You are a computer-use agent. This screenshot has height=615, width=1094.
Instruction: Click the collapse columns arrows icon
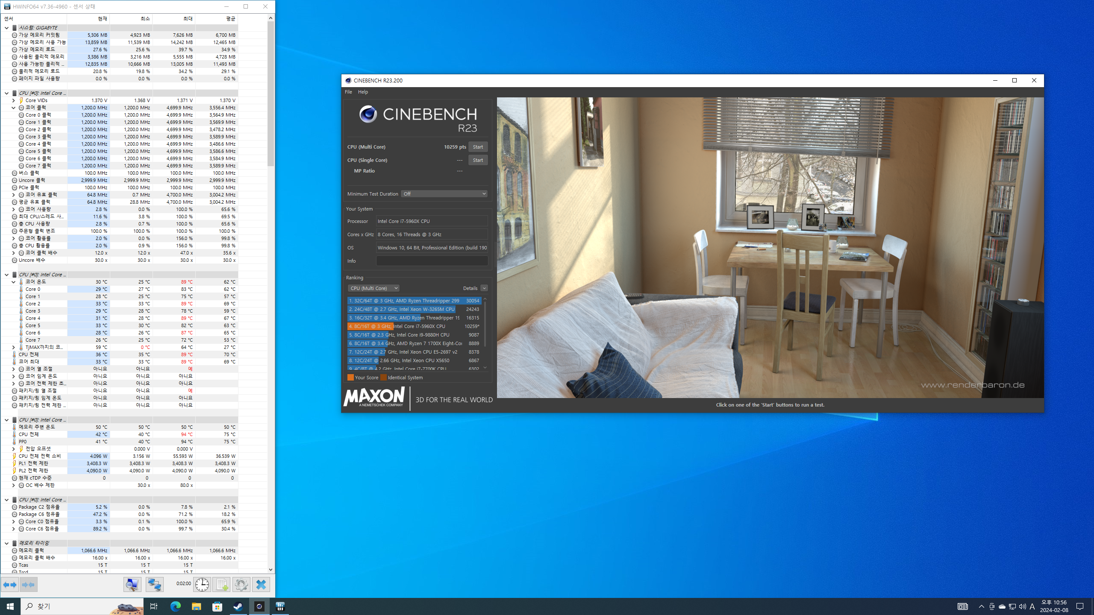(x=28, y=585)
